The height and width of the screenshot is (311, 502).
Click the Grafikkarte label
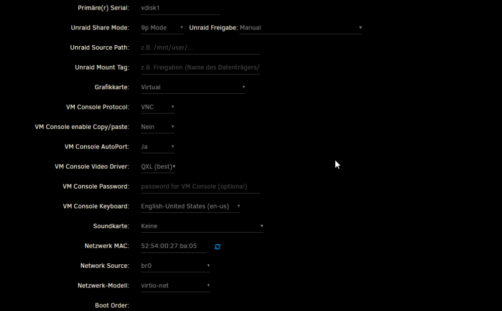click(x=112, y=87)
